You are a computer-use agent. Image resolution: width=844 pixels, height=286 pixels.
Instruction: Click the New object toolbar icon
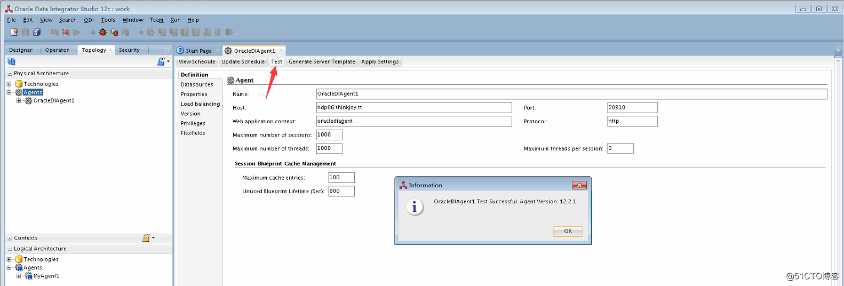click(x=14, y=32)
